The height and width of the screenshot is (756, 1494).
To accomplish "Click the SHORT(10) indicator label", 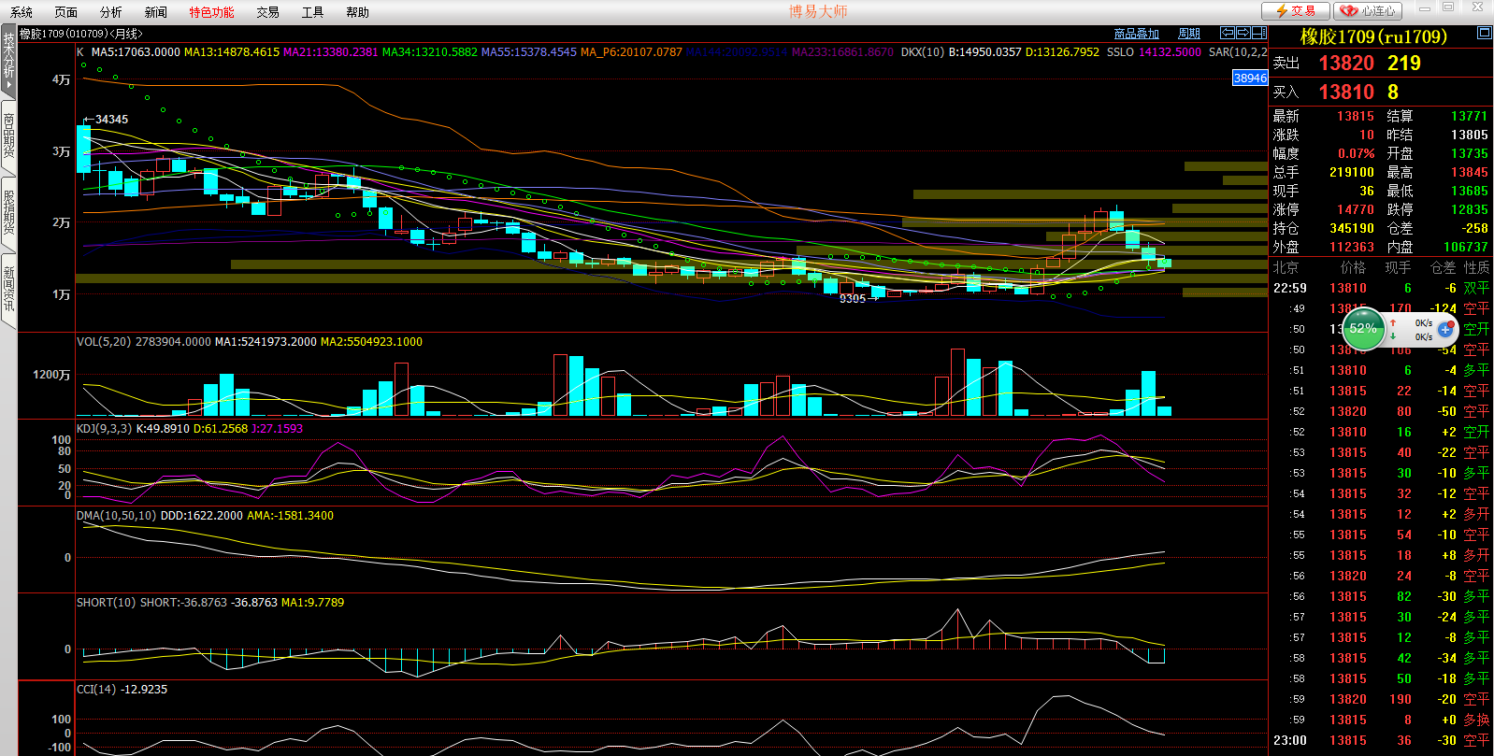I will coord(107,603).
